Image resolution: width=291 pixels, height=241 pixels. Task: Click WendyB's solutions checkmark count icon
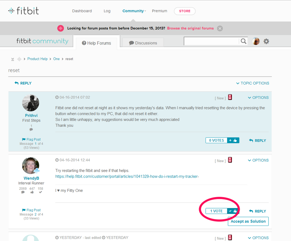(40, 192)
